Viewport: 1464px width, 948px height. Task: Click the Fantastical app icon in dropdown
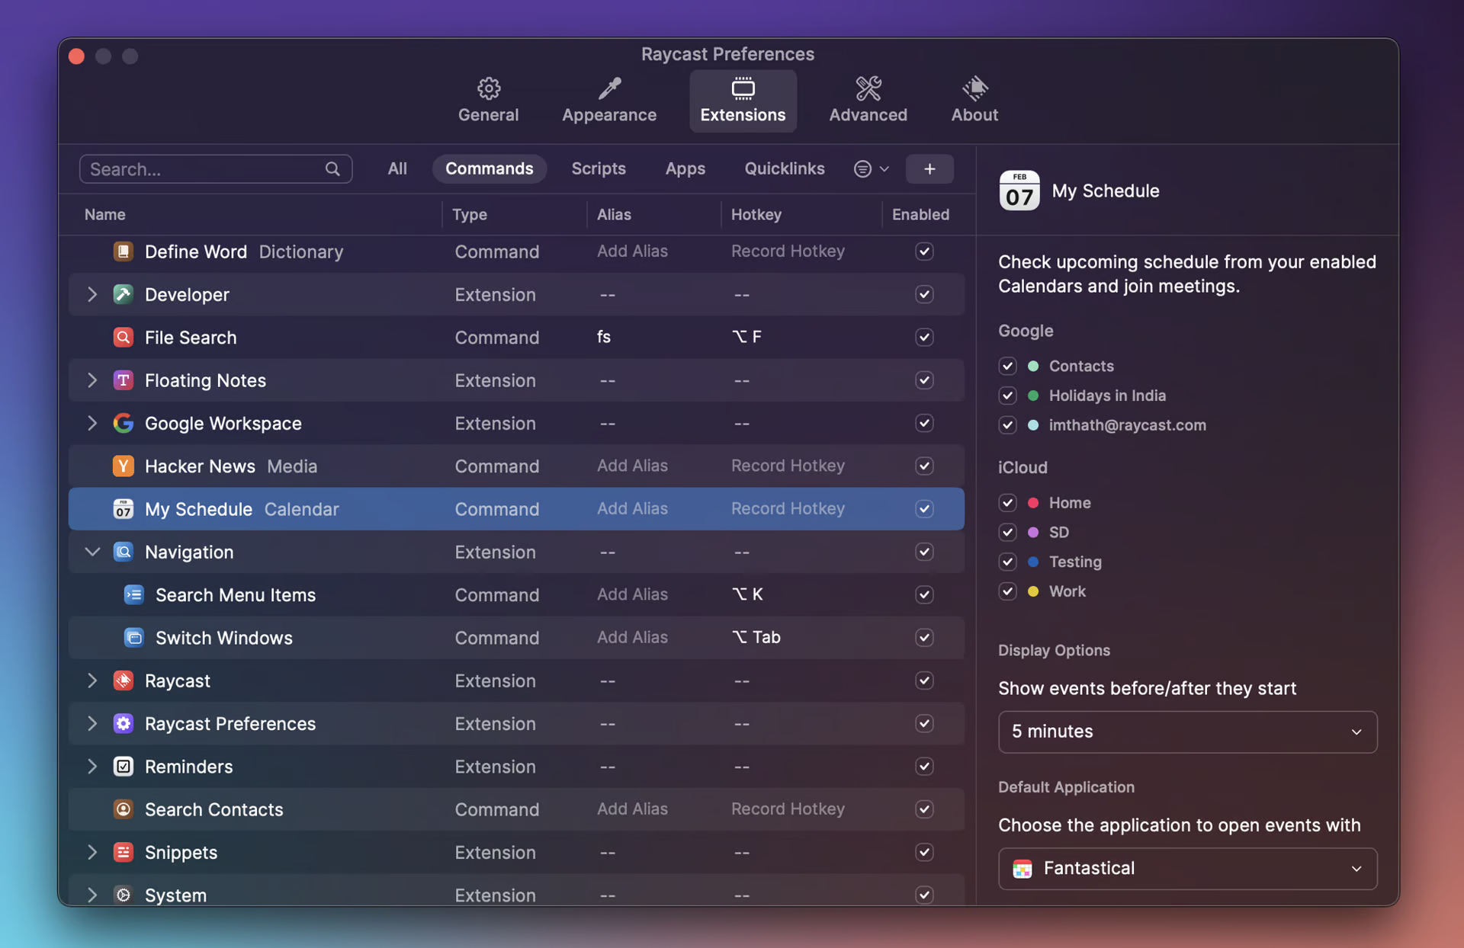click(1022, 869)
